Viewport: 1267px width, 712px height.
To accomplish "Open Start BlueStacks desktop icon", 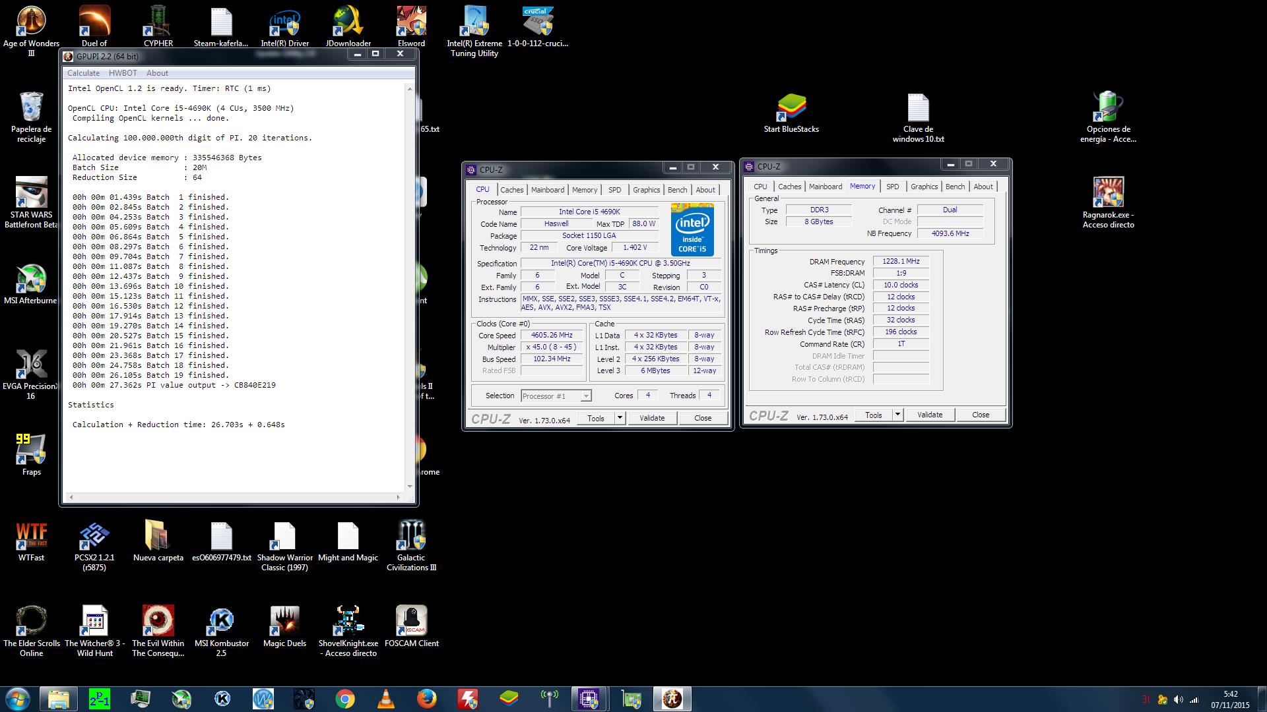I will pyautogui.click(x=791, y=112).
